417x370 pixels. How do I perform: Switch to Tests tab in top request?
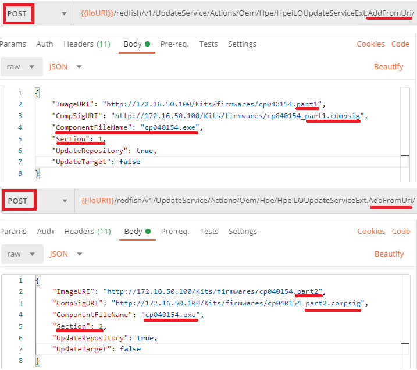(208, 44)
